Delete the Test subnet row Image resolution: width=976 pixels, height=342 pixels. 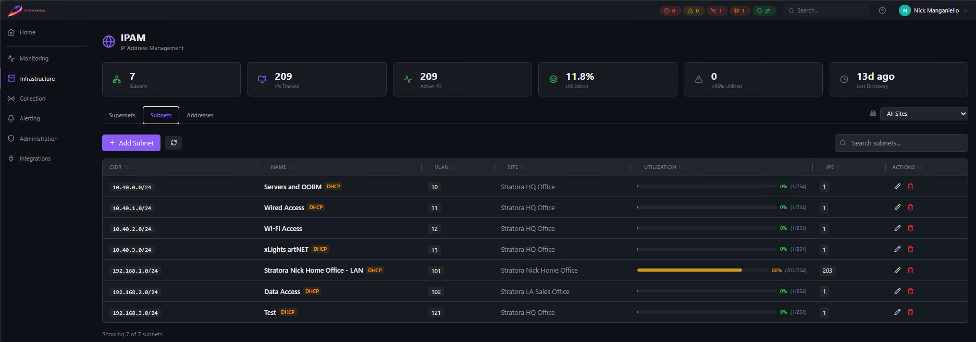pos(910,312)
